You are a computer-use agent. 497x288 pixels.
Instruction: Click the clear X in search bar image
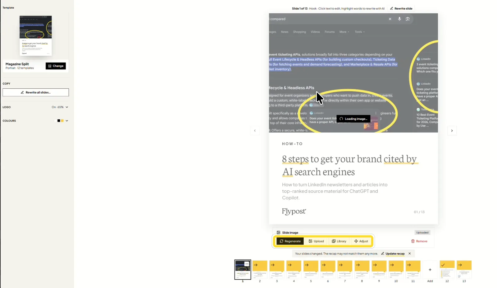(390, 19)
